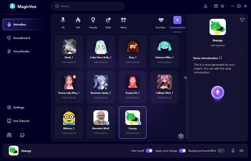This screenshot has width=251, height=161.
Task: Click the microphone icon in bottom bar
Action: click(233, 151)
